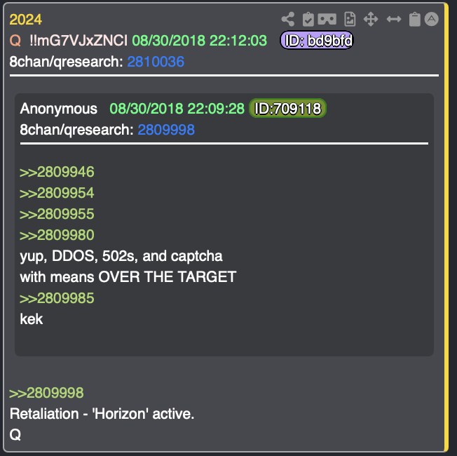Click the yellow post number 2024
This screenshot has height=456, width=457.
(26, 20)
